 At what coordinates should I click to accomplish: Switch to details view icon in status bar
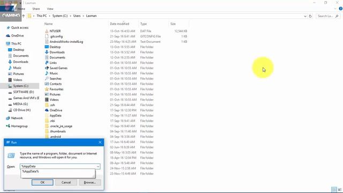334,189
